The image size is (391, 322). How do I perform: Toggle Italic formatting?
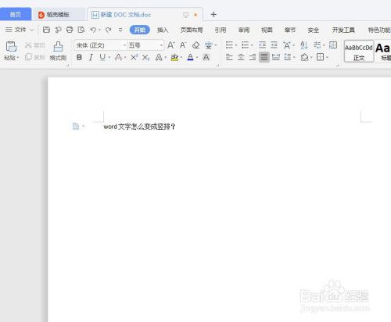tap(91, 57)
